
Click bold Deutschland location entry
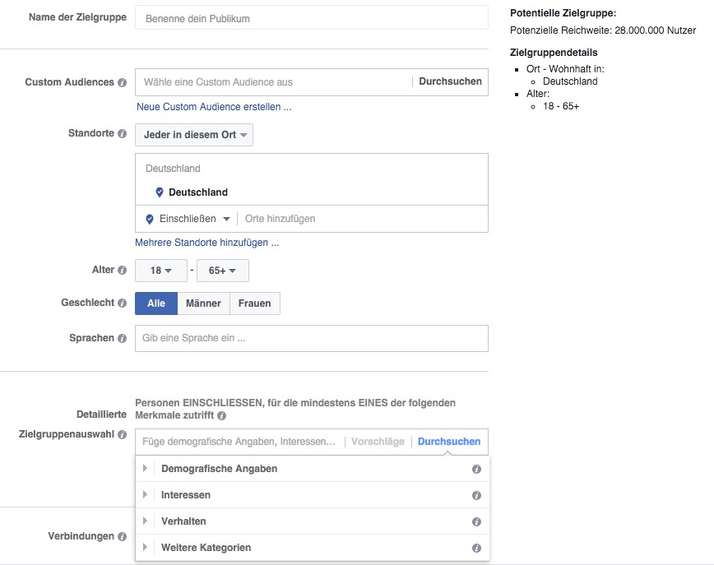[198, 192]
